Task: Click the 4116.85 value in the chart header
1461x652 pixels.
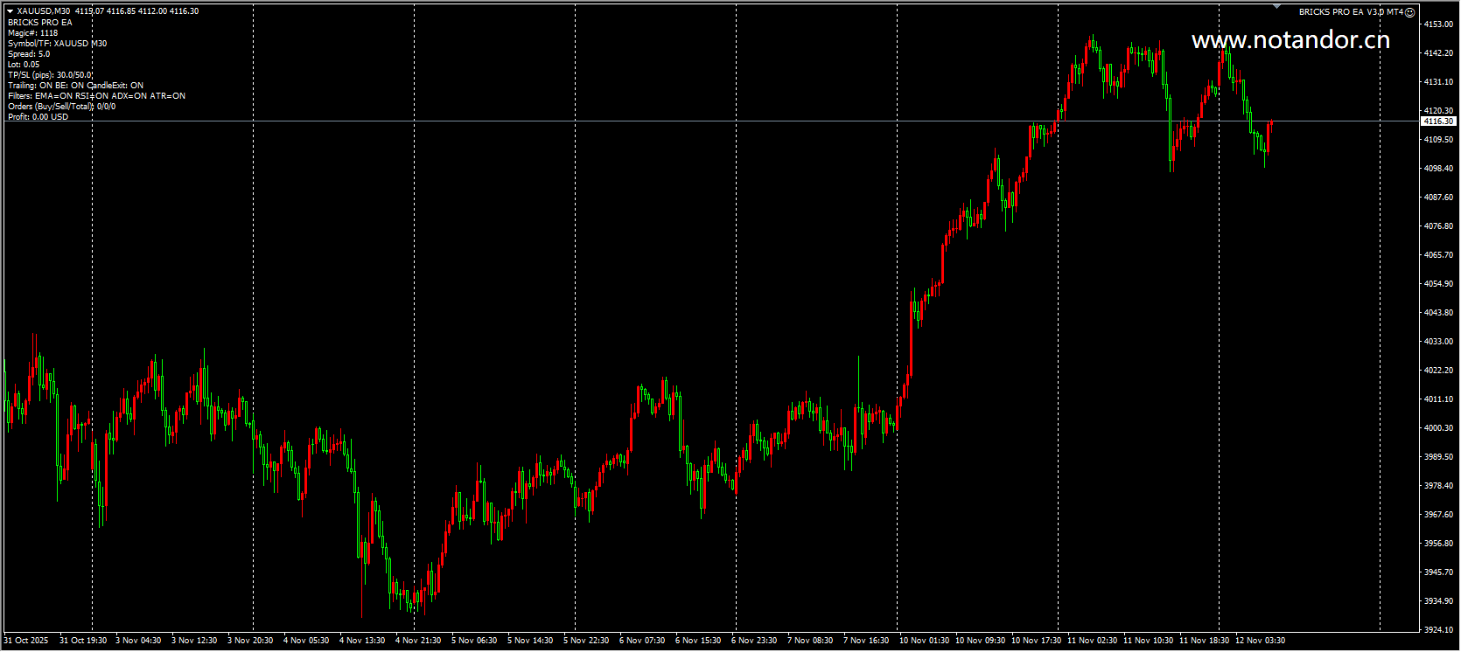Action: click(119, 11)
